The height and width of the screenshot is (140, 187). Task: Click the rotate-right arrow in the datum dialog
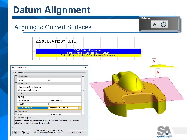pos(19,132)
